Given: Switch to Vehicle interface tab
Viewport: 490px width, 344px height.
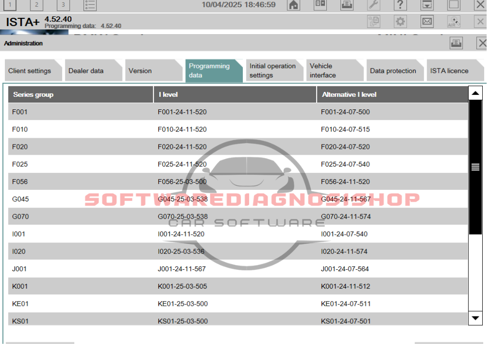Looking at the screenshot, I should [335, 71].
